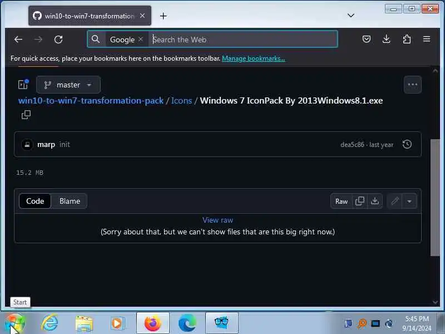
Task: Click the forward navigation arrow
Action: (38, 40)
